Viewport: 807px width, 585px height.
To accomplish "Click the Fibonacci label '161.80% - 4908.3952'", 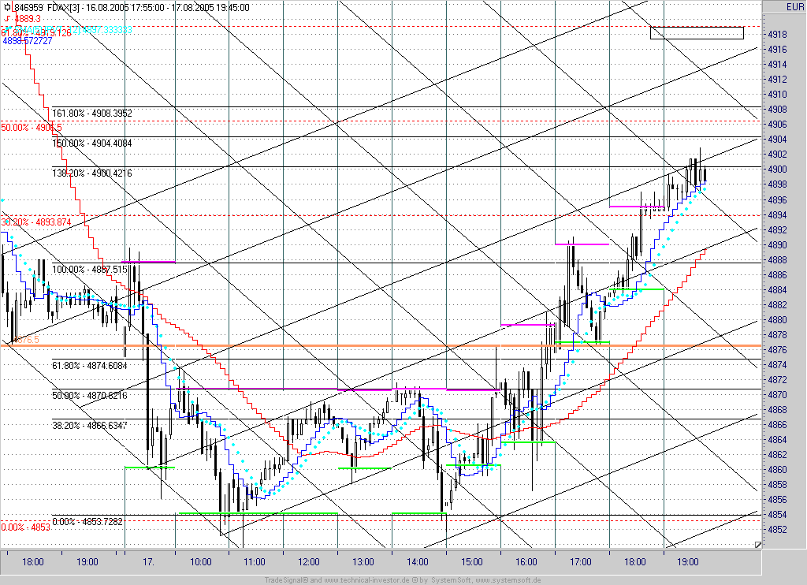I will [x=92, y=113].
